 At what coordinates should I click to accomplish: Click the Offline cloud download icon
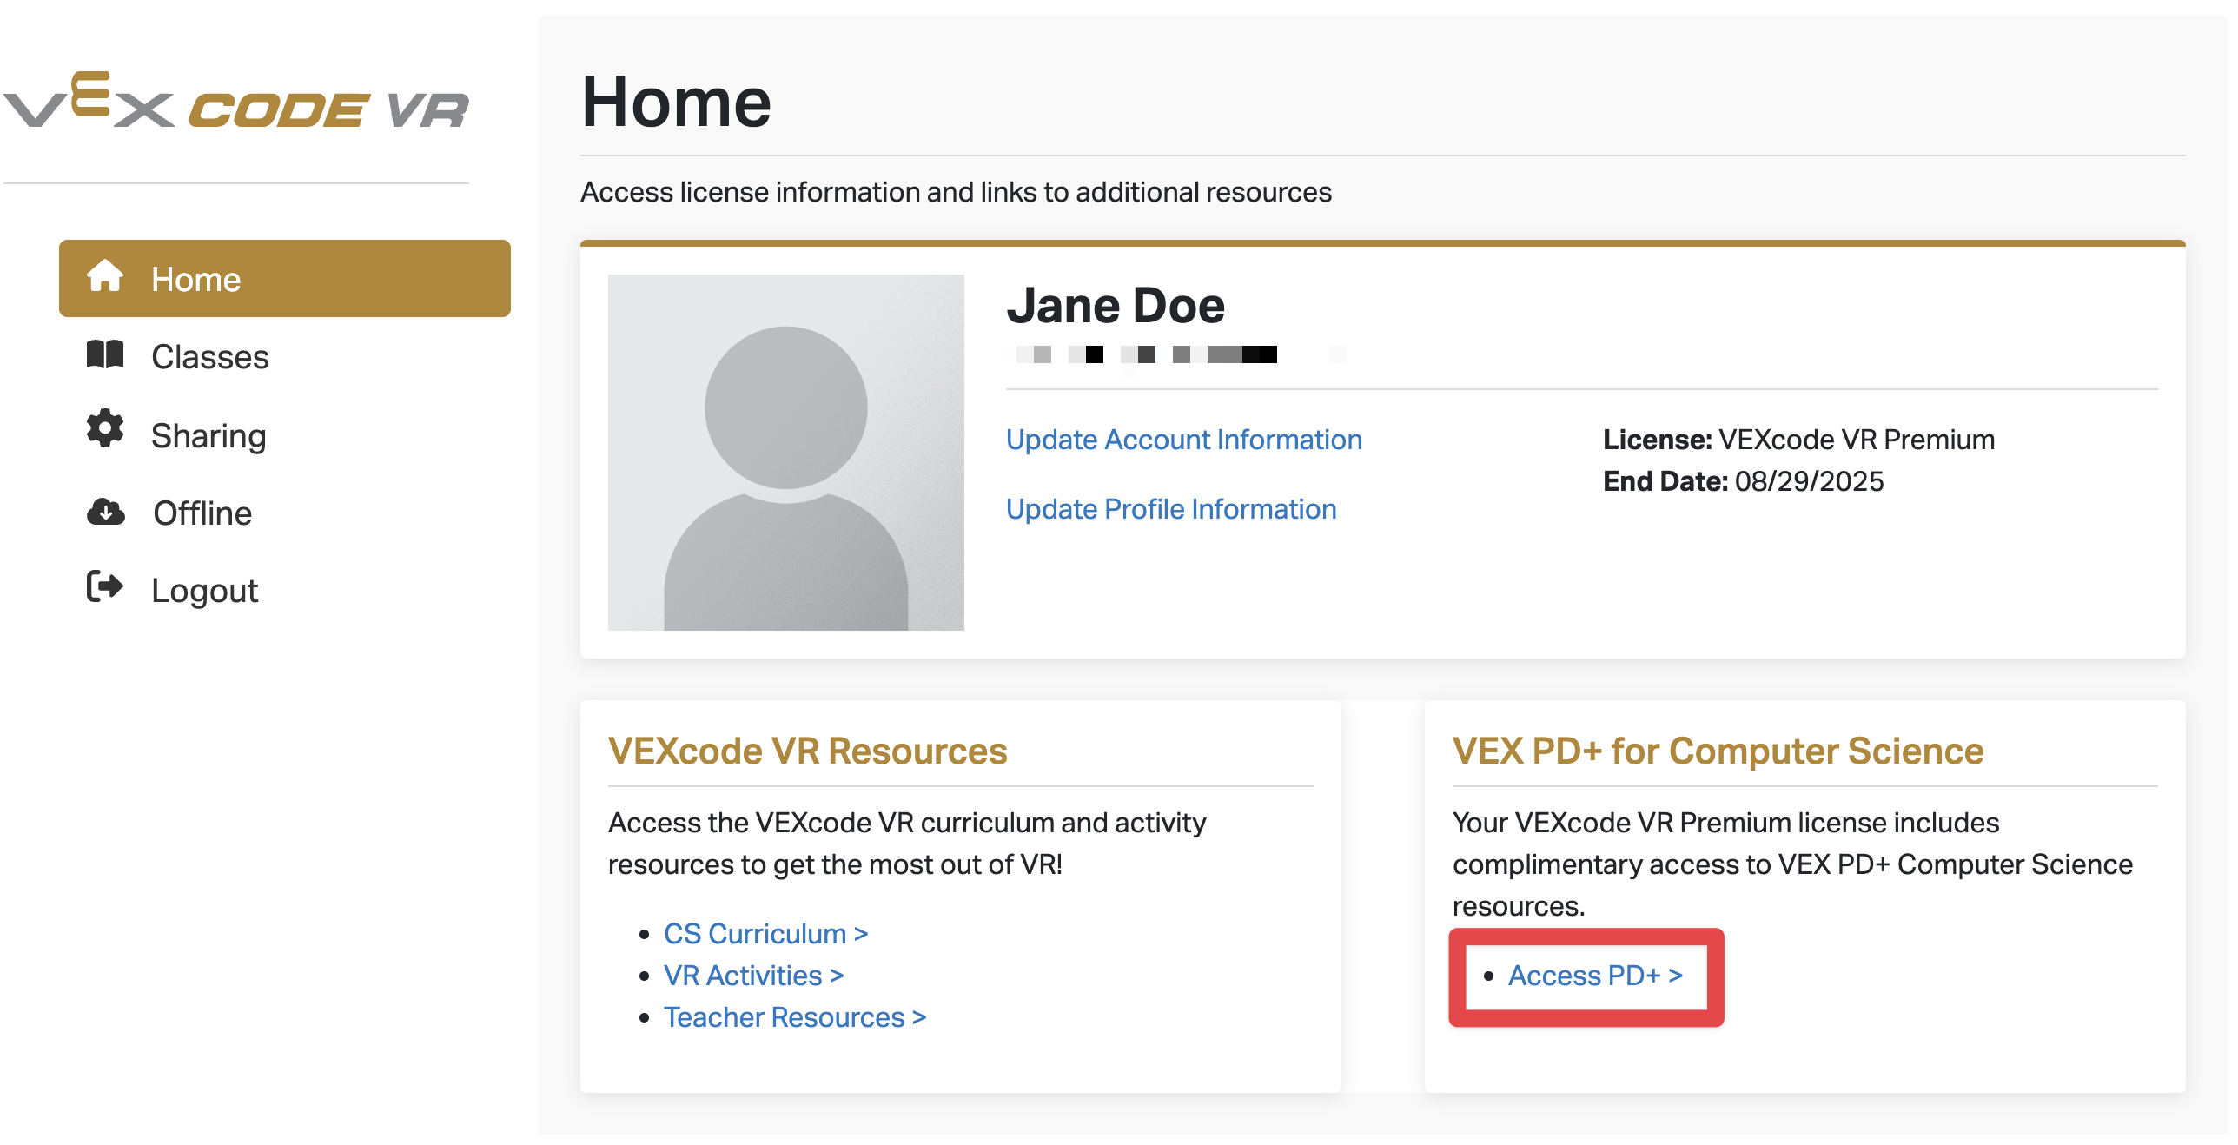click(x=104, y=512)
